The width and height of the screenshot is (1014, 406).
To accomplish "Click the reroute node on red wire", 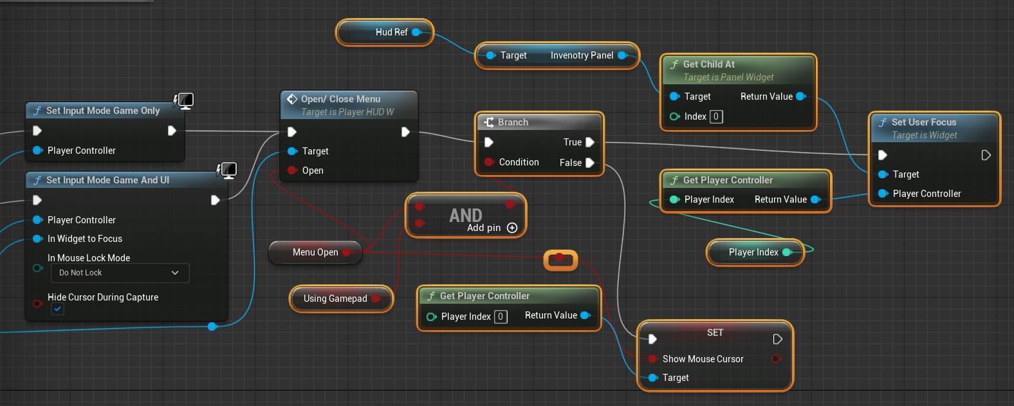I will tap(560, 259).
